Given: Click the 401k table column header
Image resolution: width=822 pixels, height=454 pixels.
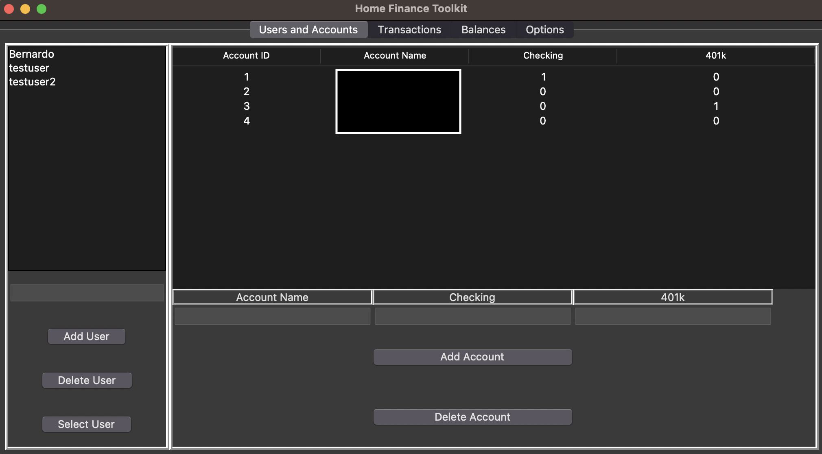Looking at the screenshot, I should [716, 56].
